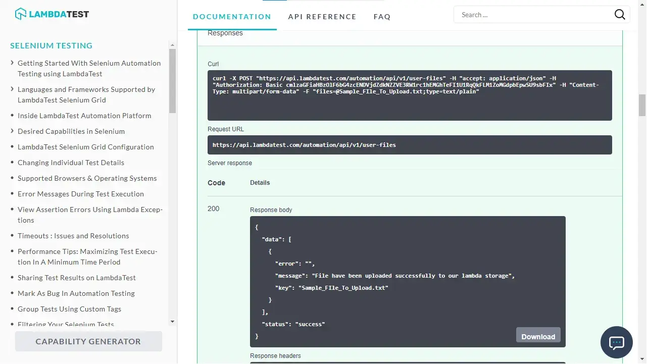Click the search magnifier icon
The width and height of the screenshot is (647, 364).
click(x=620, y=15)
